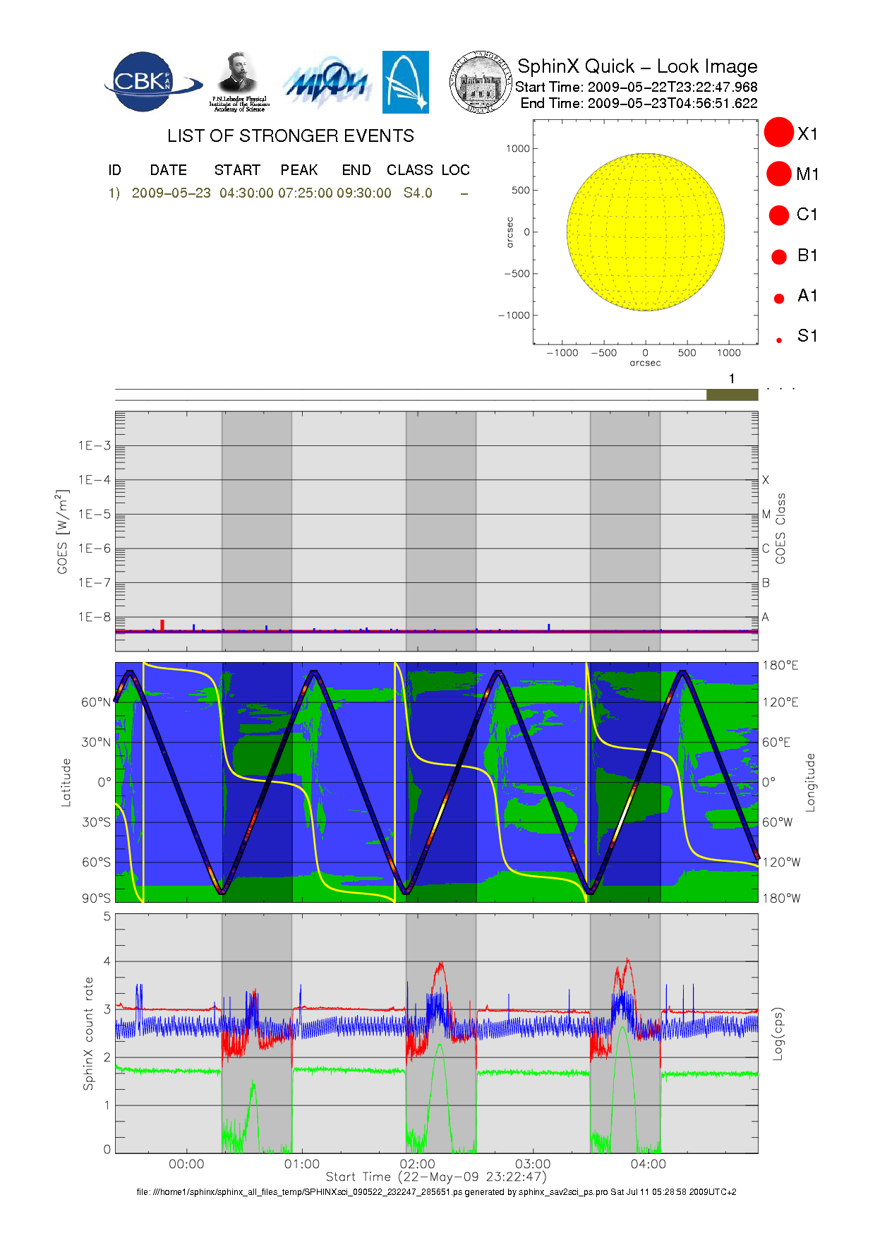Click the P.N. Lebedev Institute portrait logo
Screen dimensions: 875x1238
(x=239, y=80)
